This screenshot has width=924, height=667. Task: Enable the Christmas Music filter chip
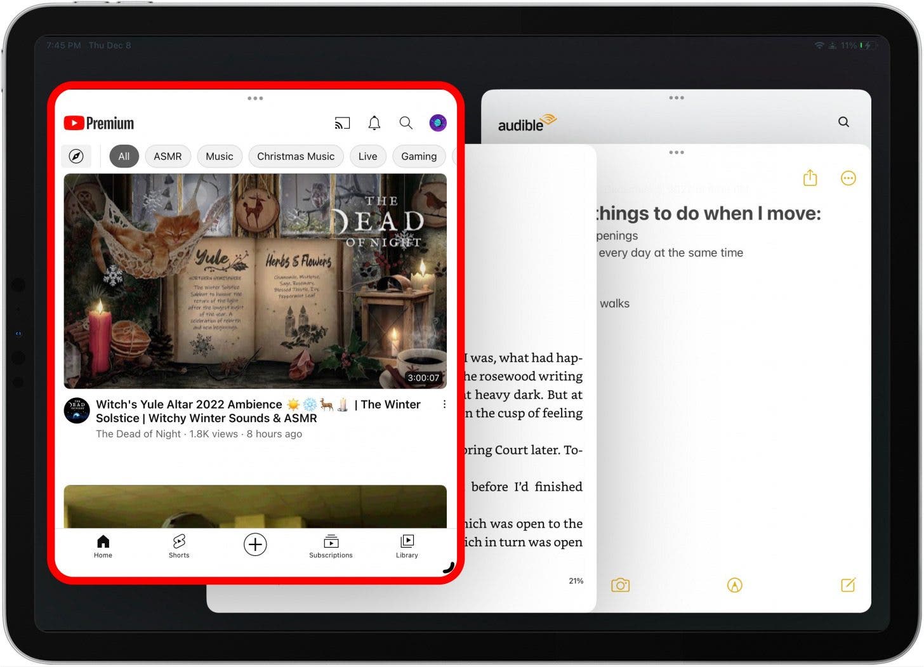(x=296, y=156)
